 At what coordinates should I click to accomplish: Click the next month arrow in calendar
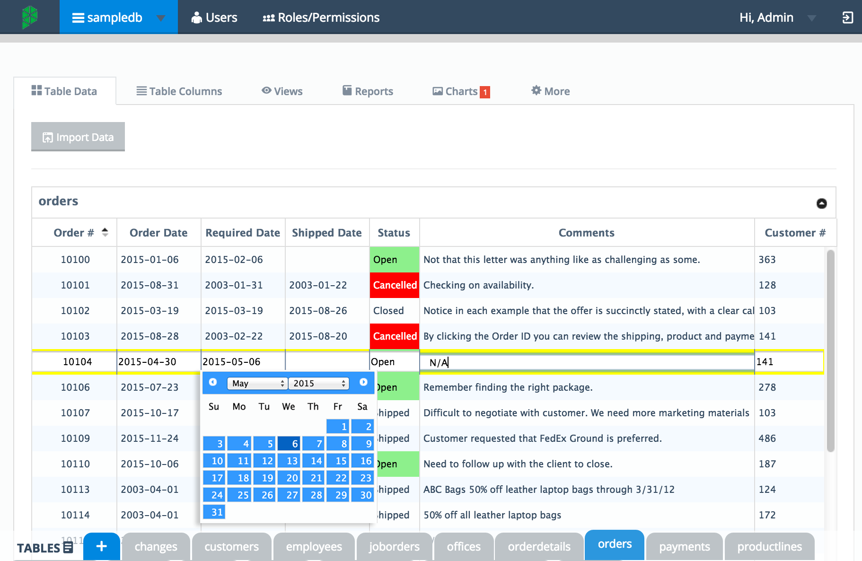(x=363, y=382)
